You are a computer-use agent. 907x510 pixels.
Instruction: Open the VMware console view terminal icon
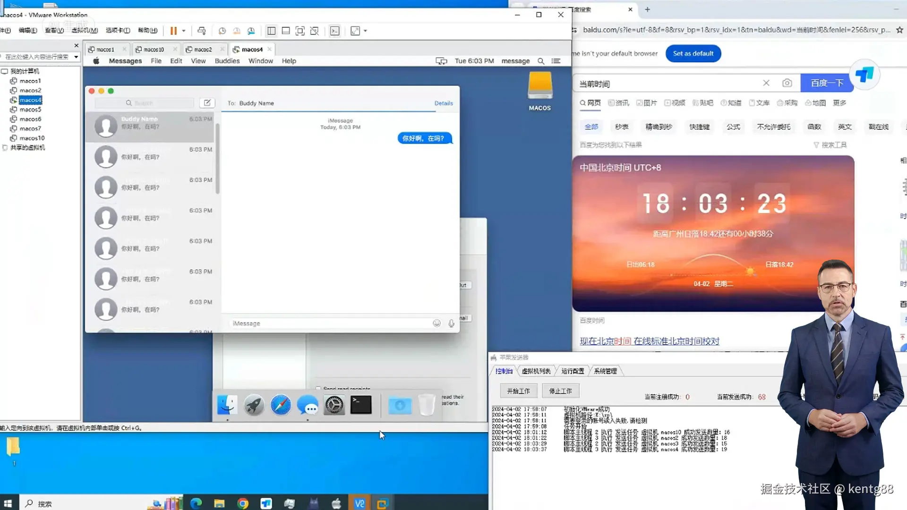click(x=334, y=31)
